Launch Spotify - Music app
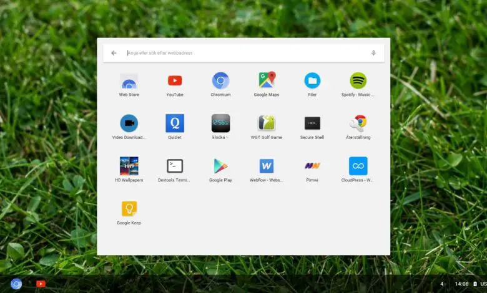This screenshot has height=293, width=487. pyautogui.click(x=358, y=80)
